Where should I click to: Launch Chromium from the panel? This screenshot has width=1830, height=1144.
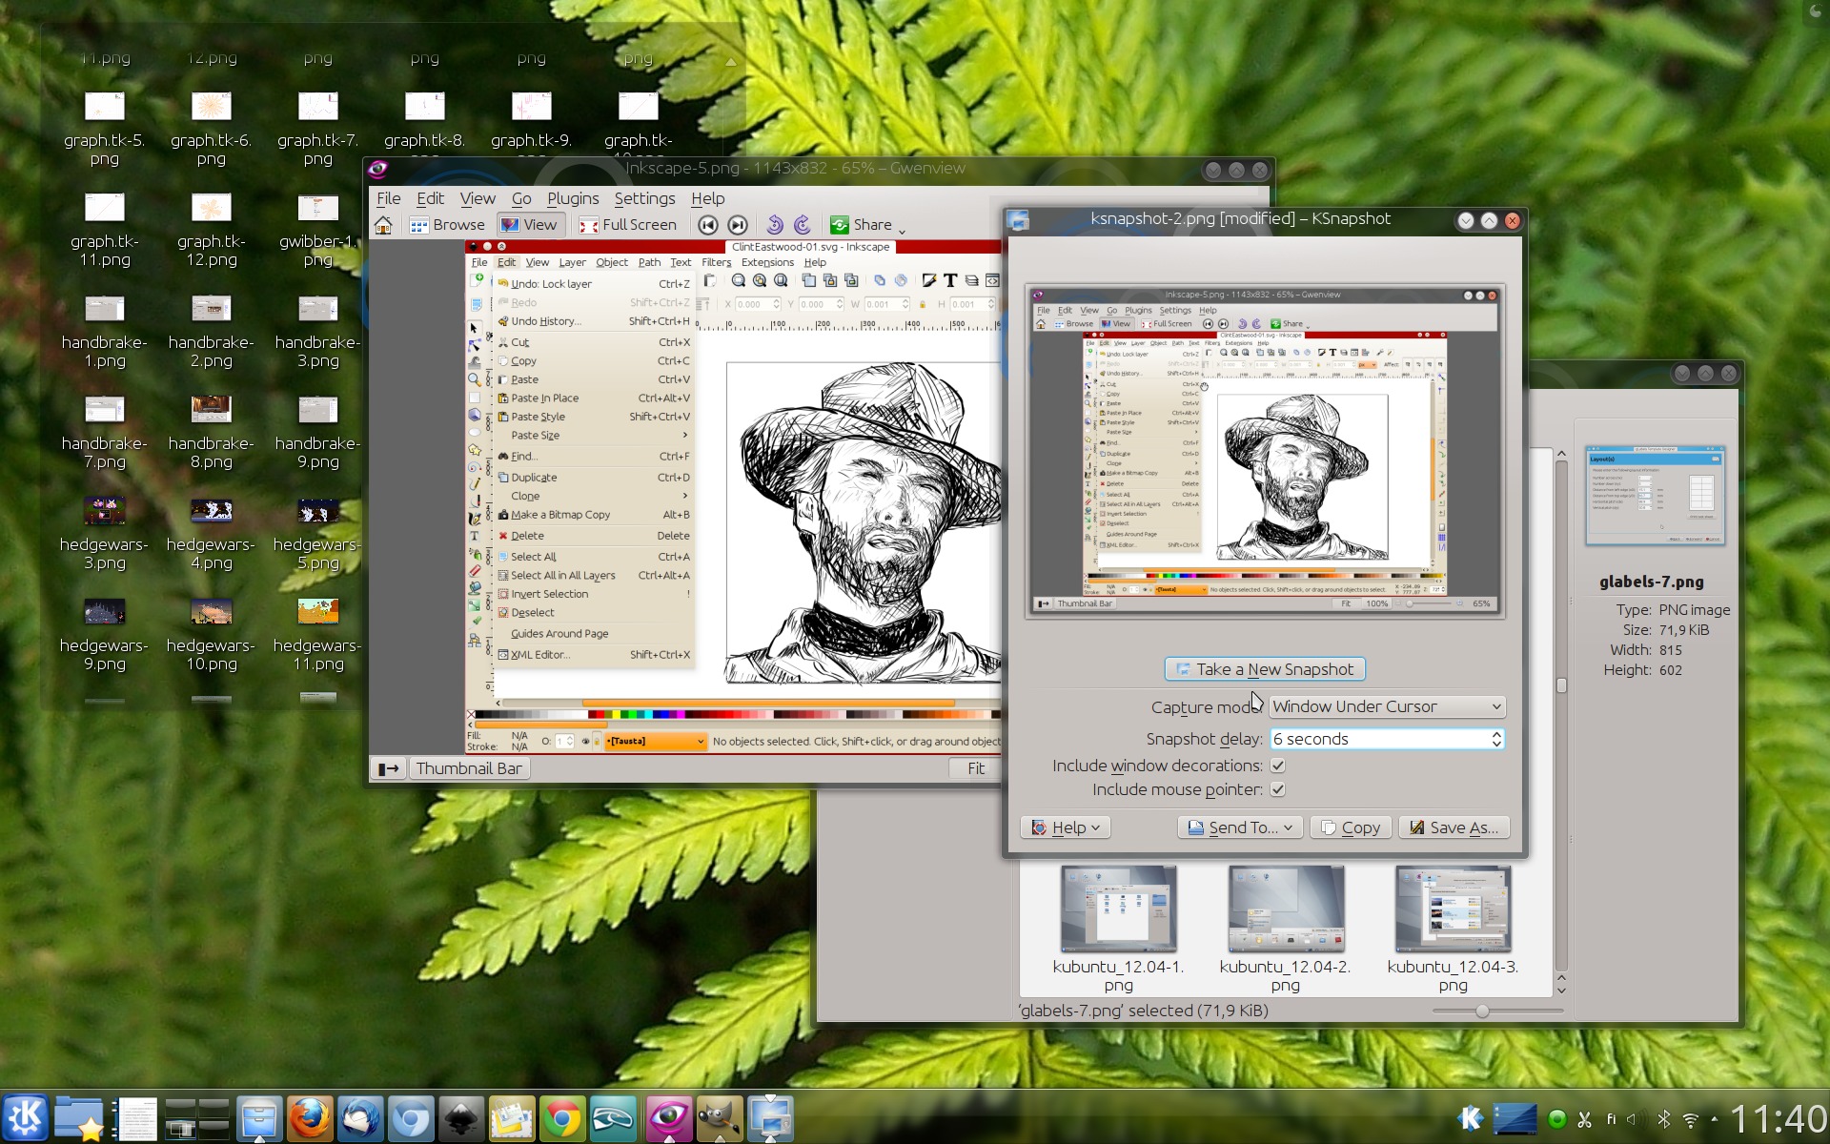411,1118
